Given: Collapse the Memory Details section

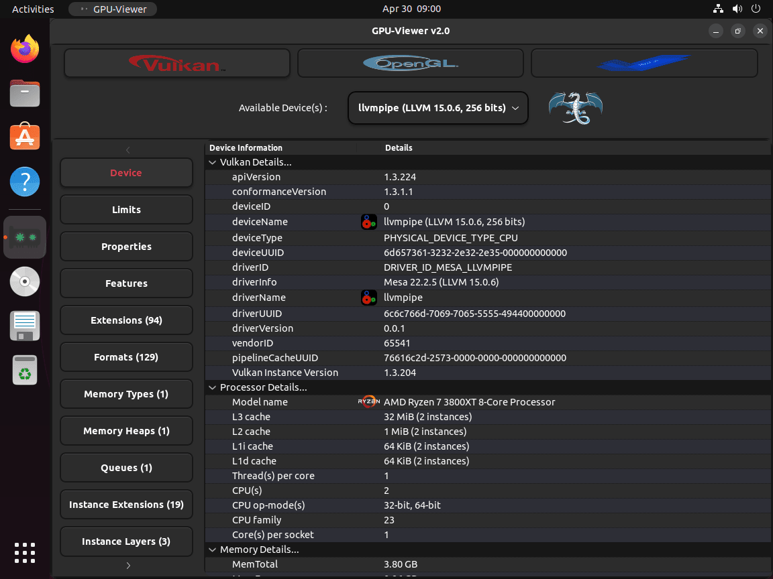Looking at the screenshot, I should tap(213, 550).
